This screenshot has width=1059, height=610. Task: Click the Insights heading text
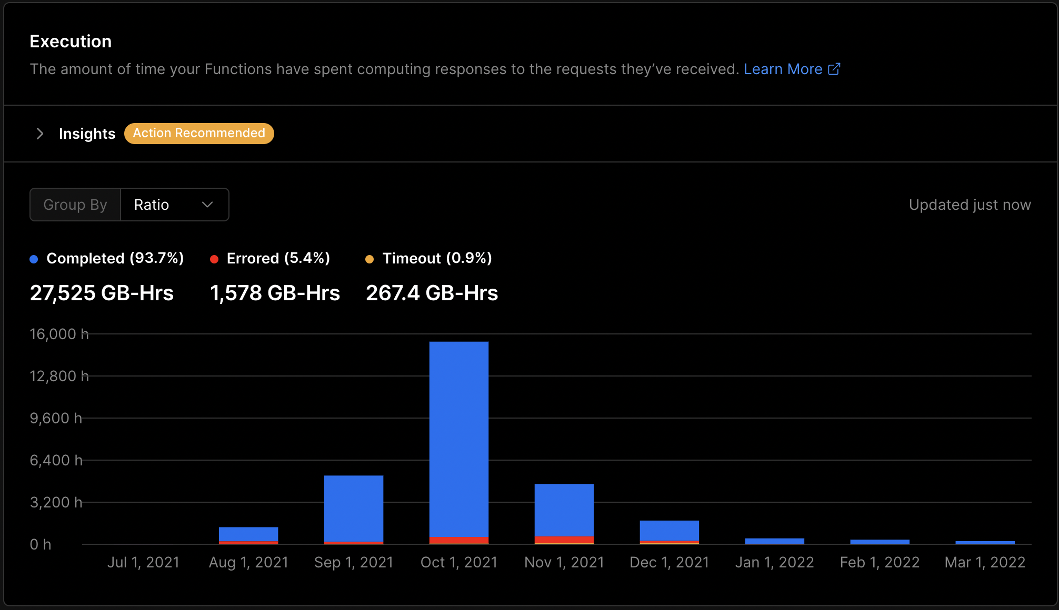(87, 134)
